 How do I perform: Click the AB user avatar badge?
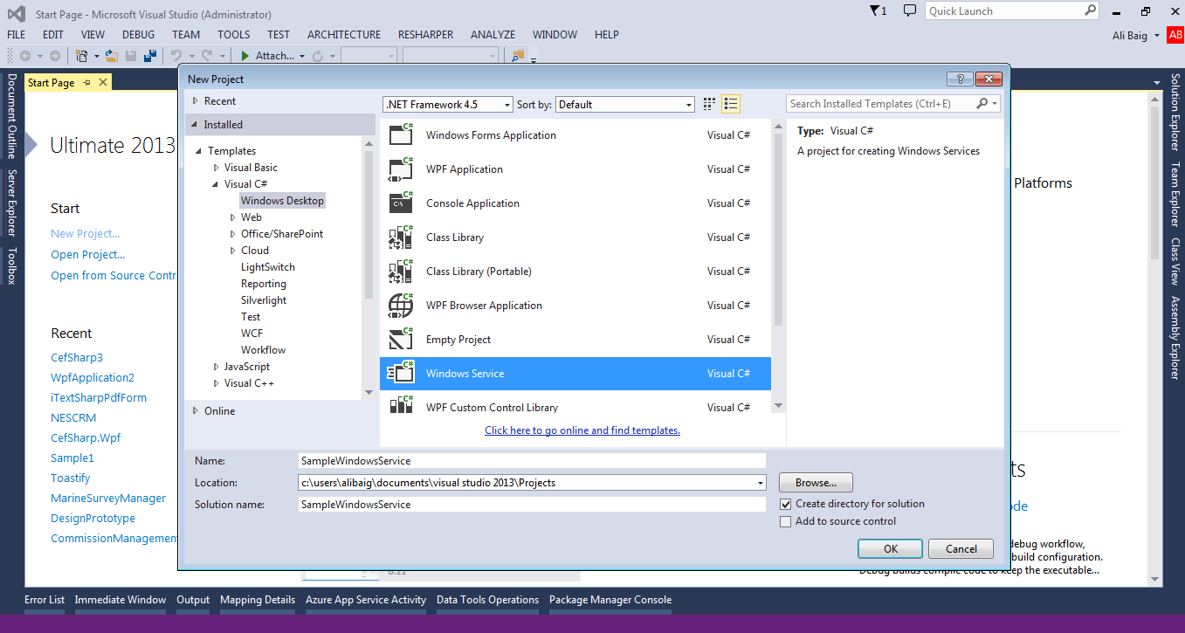(x=1175, y=35)
